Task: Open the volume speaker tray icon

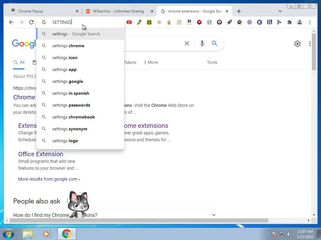Action: point(289,234)
